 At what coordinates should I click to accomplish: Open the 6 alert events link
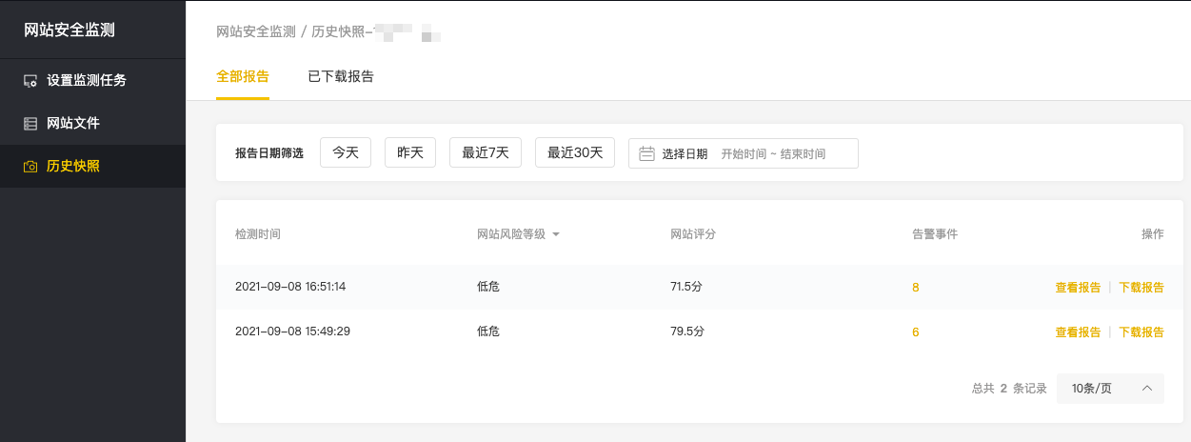point(915,332)
